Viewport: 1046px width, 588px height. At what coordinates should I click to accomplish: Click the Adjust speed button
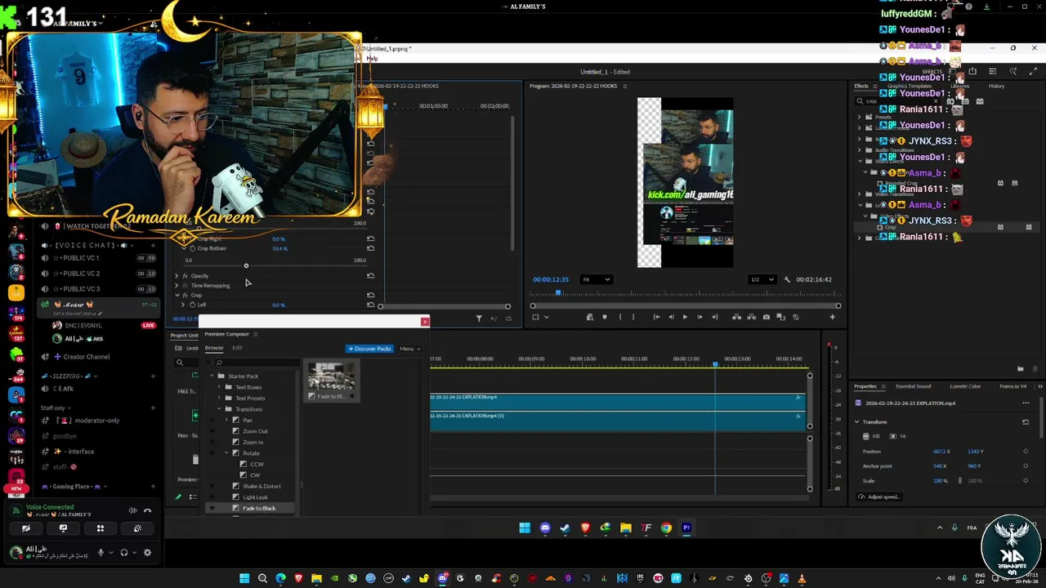pos(878,497)
